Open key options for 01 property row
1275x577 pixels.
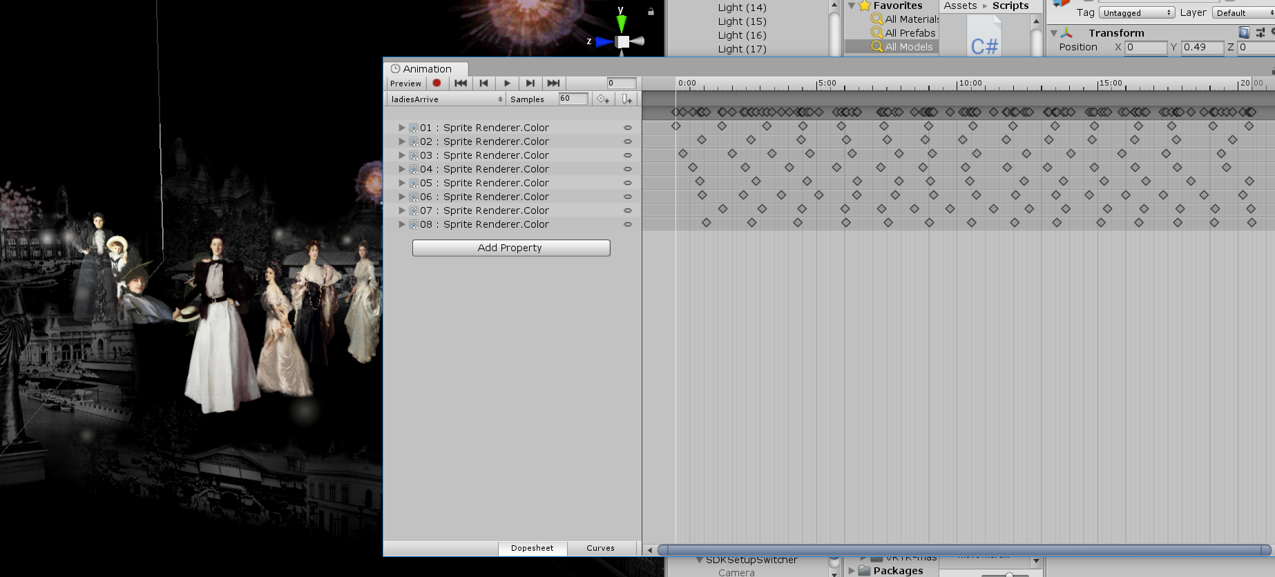coord(628,128)
